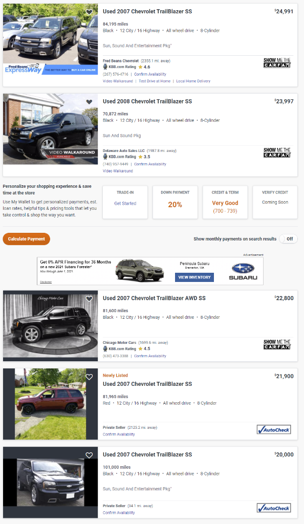View AutoCheck report for 101,000 miles TrailBlazer

tap(274, 508)
